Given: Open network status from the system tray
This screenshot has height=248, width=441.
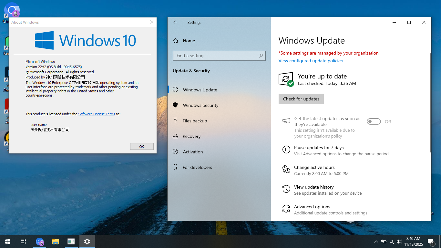Looking at the screenshot, I should point(392,242).
